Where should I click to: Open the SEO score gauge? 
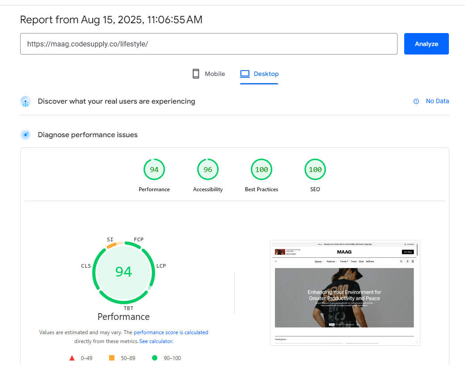(x=315, y=169)
